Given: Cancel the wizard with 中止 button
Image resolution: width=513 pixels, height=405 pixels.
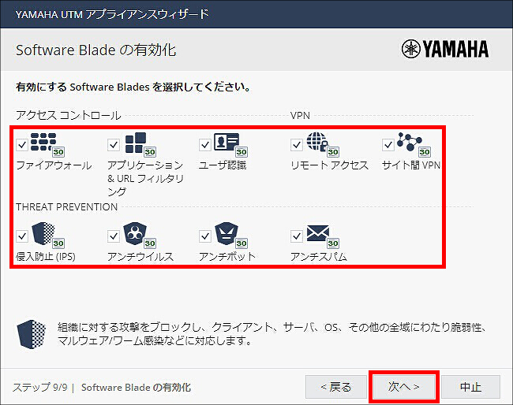Looking at the screenshot, I should pos(471,387).
